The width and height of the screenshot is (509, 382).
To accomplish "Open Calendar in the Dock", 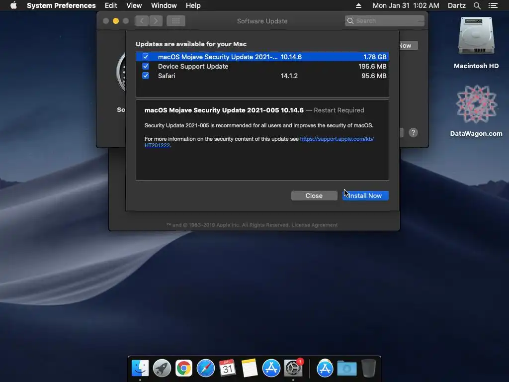I will (x=227, y=368).
